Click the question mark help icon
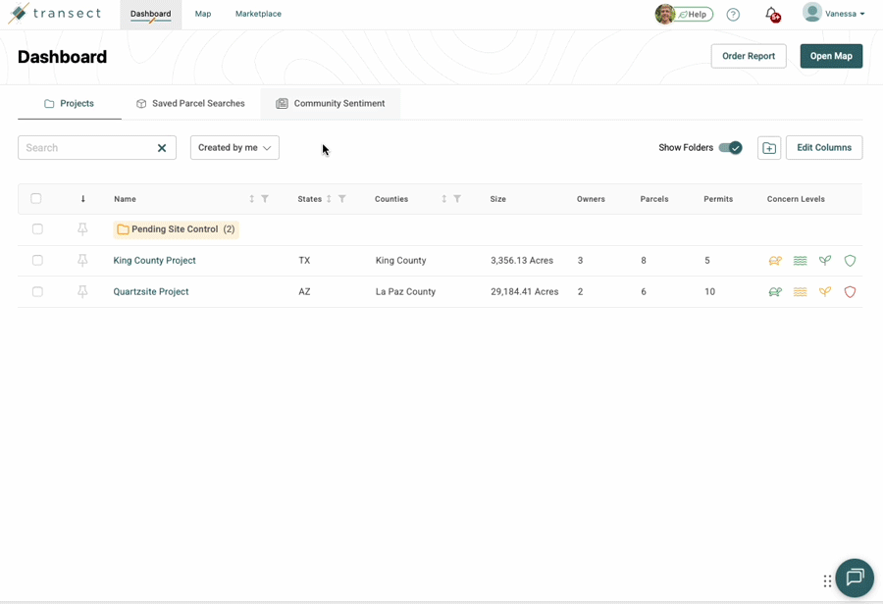Screen dimensions: 883x604 [x=733, y=14]
